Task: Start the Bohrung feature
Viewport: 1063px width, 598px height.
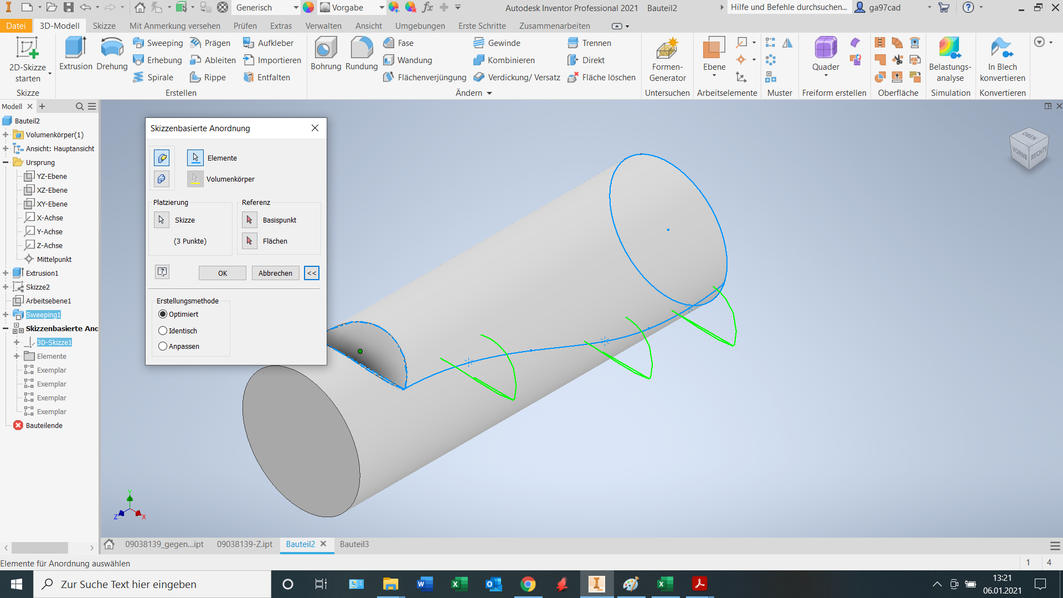Action: point(326,53)
